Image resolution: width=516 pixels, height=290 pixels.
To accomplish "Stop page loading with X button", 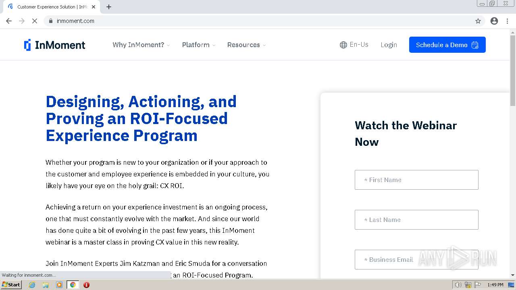I will (x=35, y=21).
